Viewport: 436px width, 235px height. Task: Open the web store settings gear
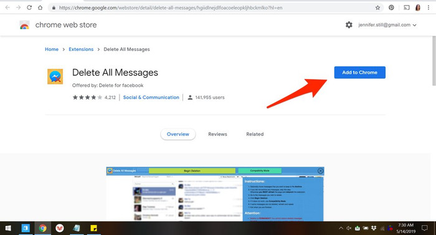[349, 25]
